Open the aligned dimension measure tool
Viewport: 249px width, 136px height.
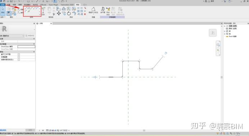click(x=93, y=10)
